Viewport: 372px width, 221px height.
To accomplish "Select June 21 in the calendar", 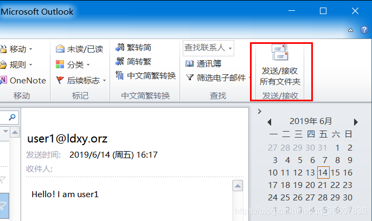I will pyautogui.click(x=323, y=185).
